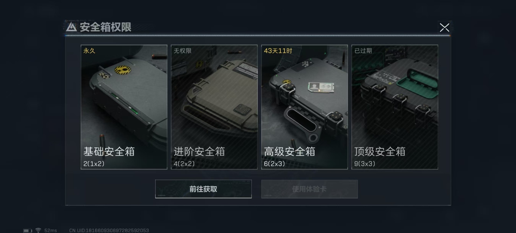Click the 52ms latency indicator
The image size is (516, 233).
pos(51,231)
